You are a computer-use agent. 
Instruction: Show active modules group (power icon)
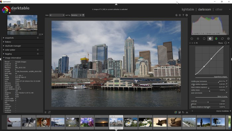192,39
